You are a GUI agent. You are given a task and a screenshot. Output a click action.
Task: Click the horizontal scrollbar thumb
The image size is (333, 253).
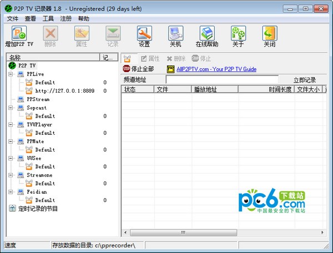183,232
